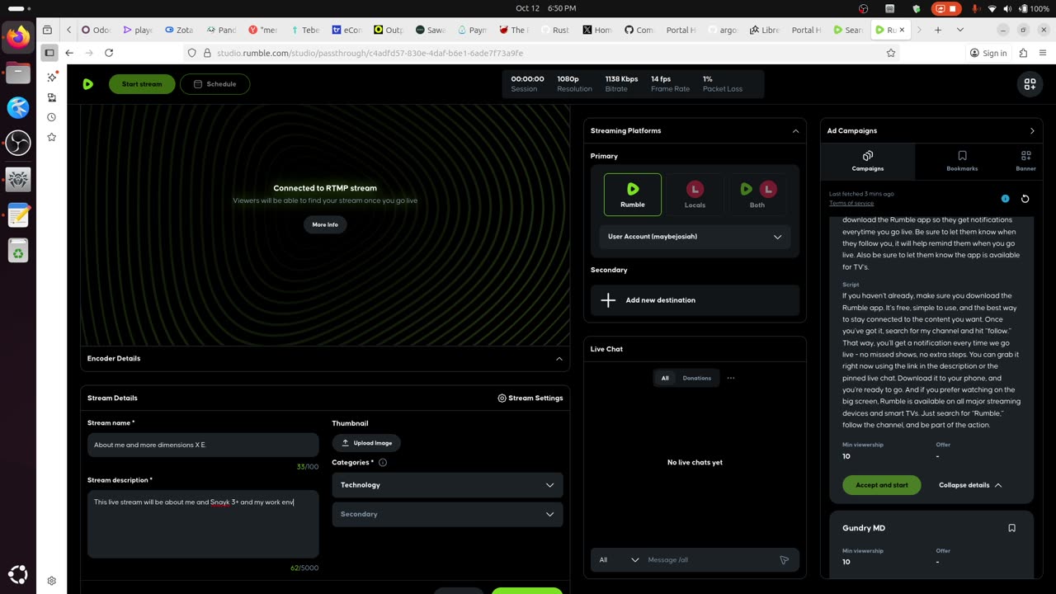Click the Start stream button
The width and height of the screenshot is (1056, 594).
tap(142, 84)
